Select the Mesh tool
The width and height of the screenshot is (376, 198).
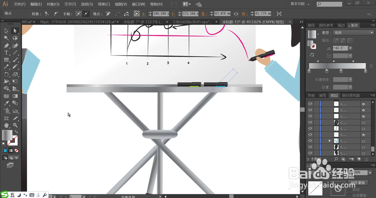pos(6,96)
